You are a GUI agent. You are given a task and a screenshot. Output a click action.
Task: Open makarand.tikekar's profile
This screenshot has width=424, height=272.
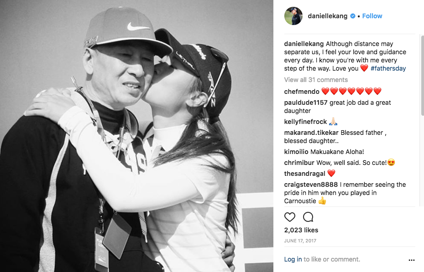coord(311,133)
